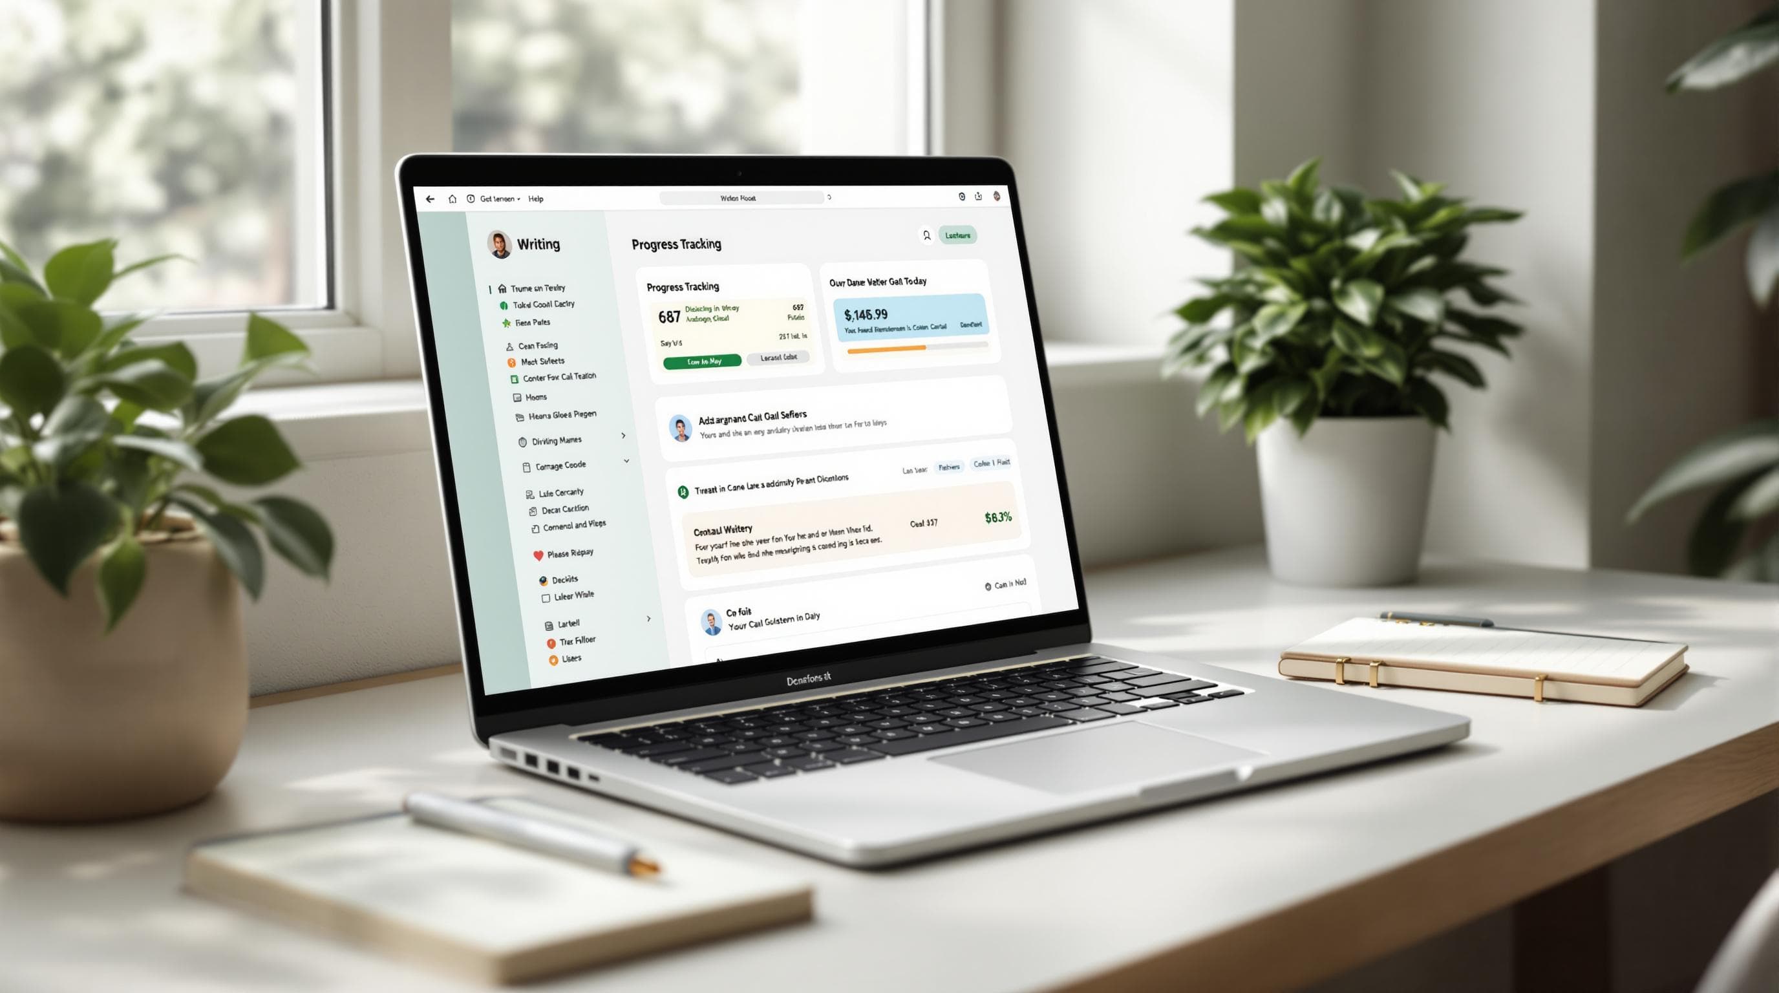The width and height of the screenshot is (1779, 993).
Task: Click the user avatar in task card
Action: [x=683, y=424]
